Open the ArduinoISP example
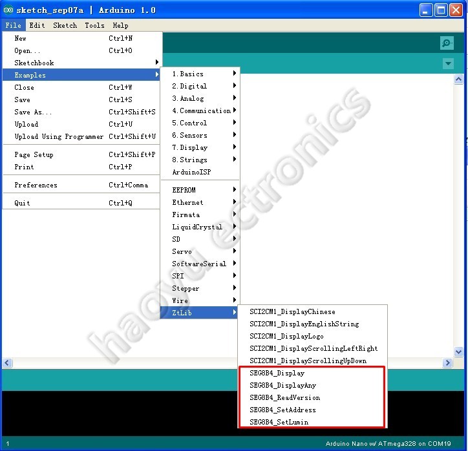 (200, 172)
